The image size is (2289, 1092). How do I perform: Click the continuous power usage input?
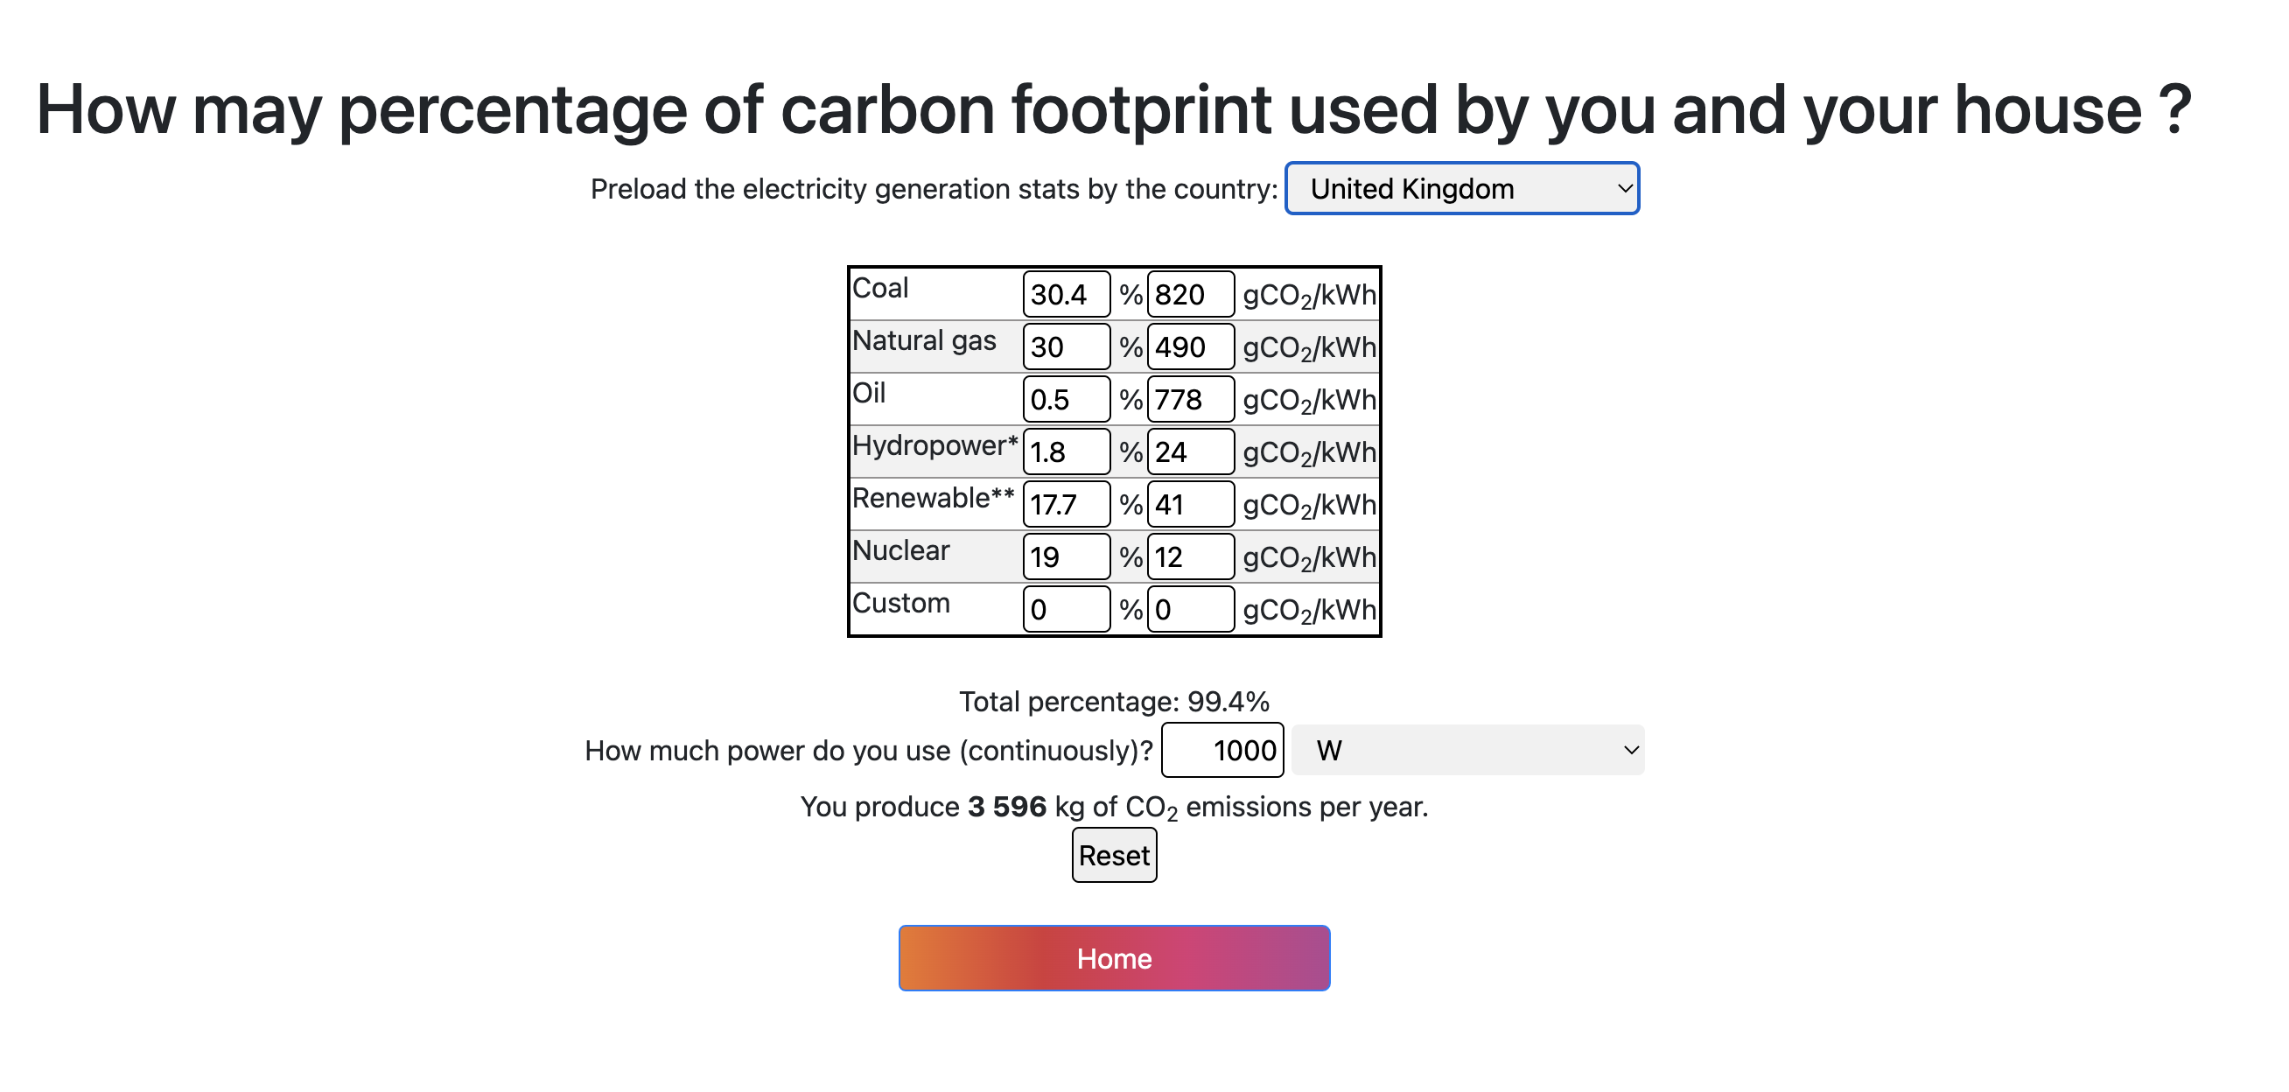pyautogui.click(x=1221, y=751)
